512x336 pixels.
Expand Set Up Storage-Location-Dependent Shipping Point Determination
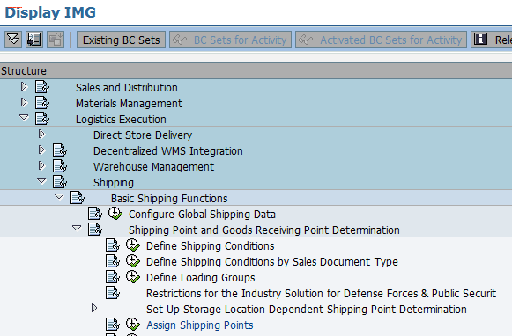[94, 308]
